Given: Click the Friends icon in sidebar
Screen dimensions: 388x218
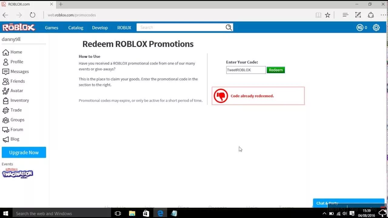Looking at the screenshot, I should point(5,81).
